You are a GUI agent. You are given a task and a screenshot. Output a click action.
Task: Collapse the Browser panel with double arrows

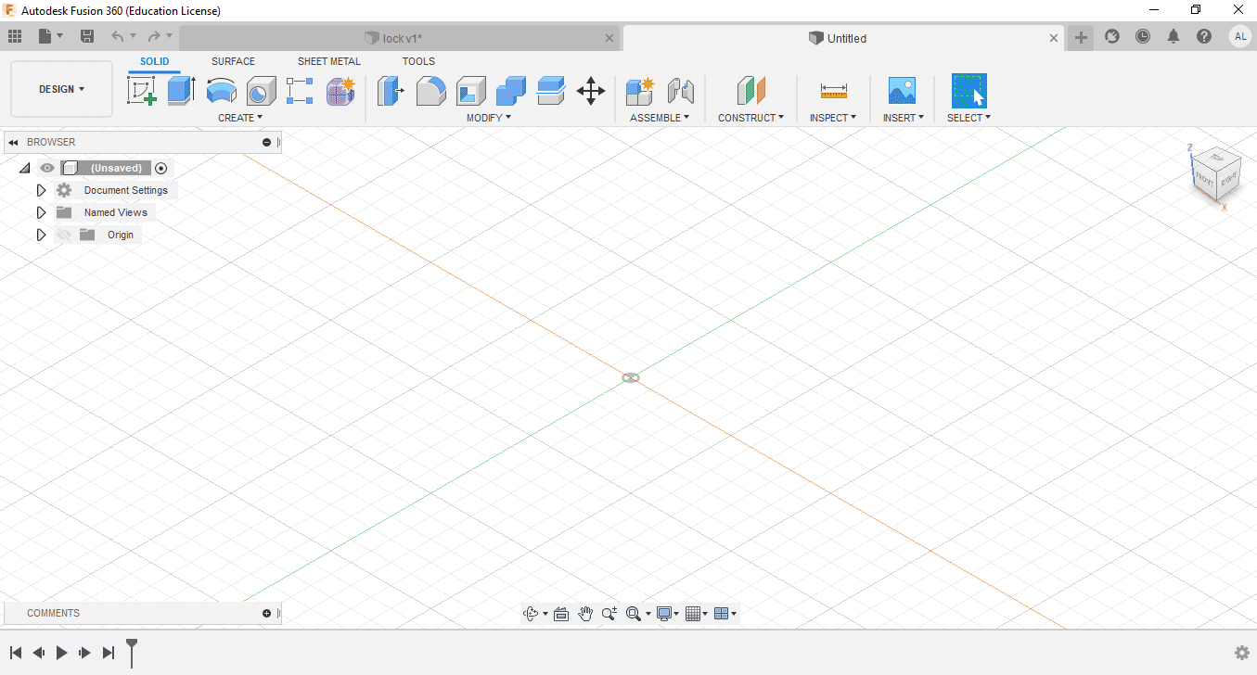click(14, 142)
